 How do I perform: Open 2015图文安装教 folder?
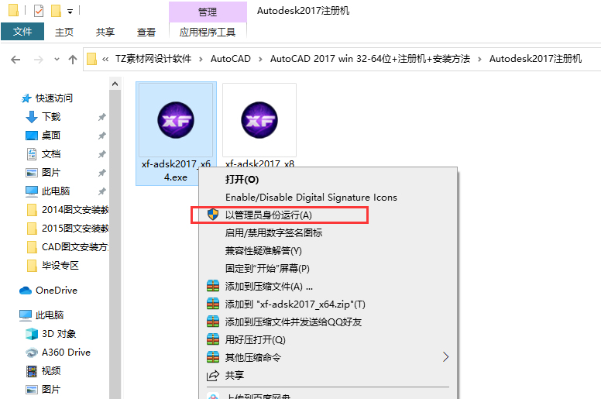pyautogui.click(x=75, y=228)
